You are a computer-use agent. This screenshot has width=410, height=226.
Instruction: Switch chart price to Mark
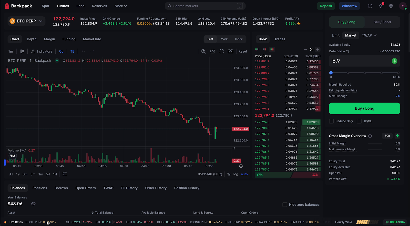click(224, 39)
